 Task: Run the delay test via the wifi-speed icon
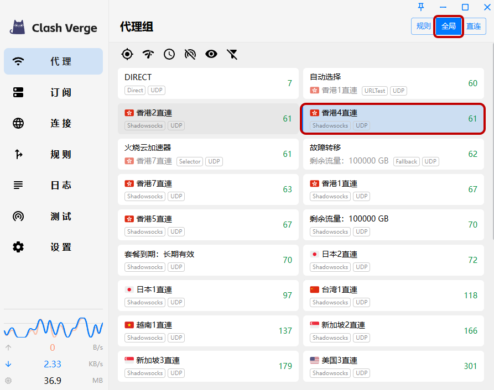point(148,54)
